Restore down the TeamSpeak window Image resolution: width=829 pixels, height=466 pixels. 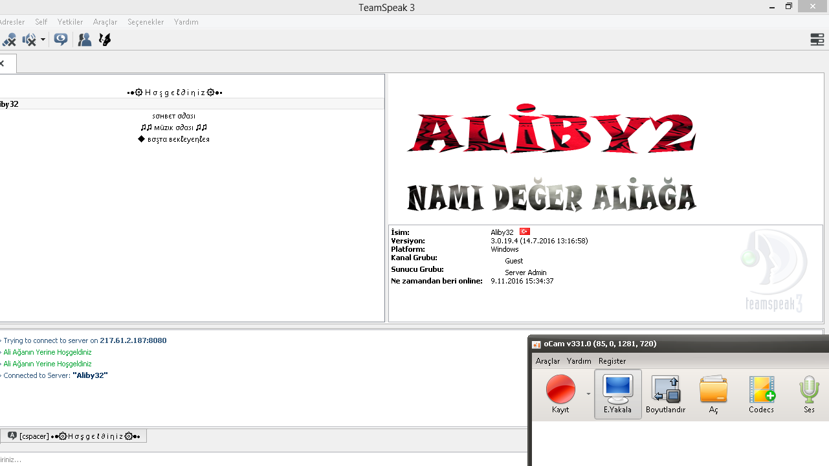point(789,6)
